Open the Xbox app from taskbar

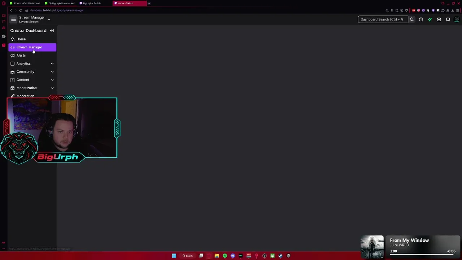tap(273, 256)
